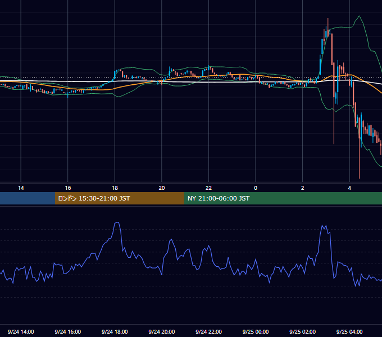Click the '9/24 16:00' indicator axis label
382x337 pixels.
pyautogui.click(x=68, y=331)
